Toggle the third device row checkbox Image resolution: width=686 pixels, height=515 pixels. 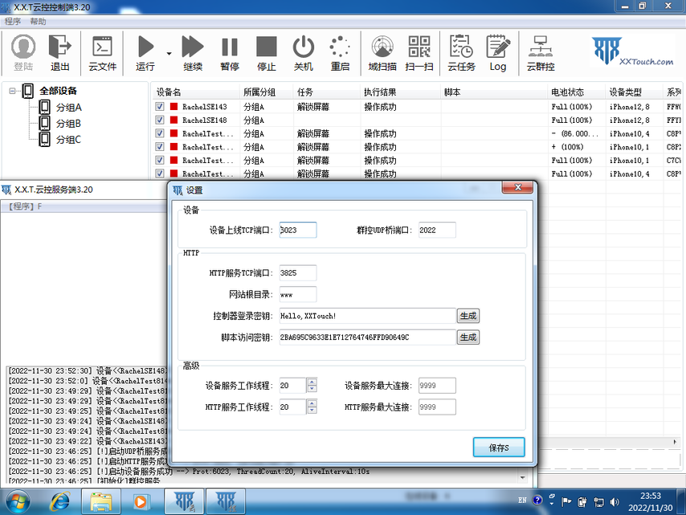tap(160, 134)
